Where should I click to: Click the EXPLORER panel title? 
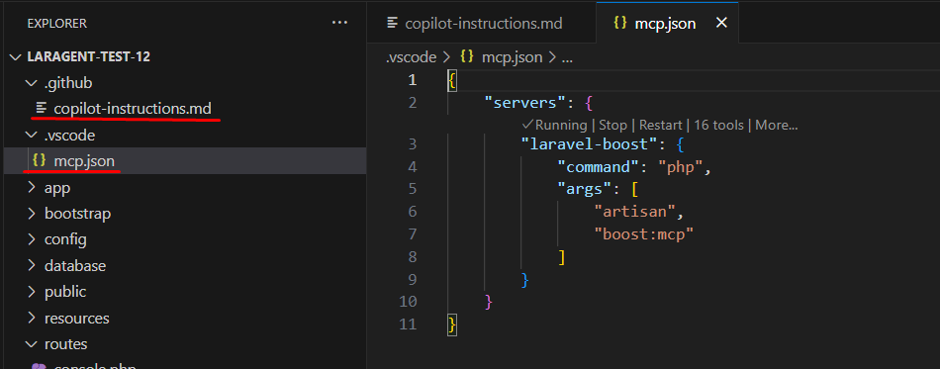coord(57,24)
